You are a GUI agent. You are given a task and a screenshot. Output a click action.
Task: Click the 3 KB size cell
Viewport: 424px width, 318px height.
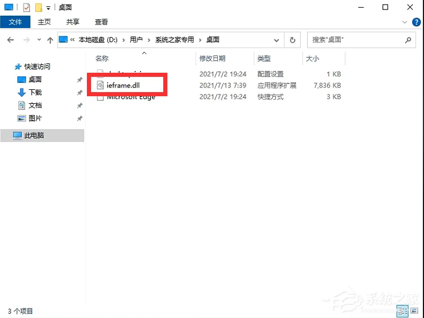pos(334,97)
